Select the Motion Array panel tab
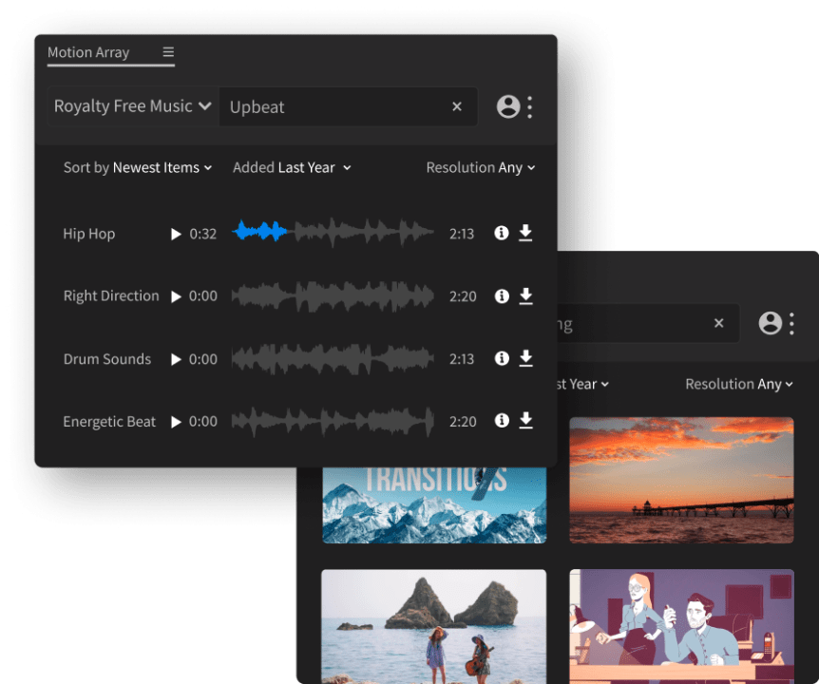 click(x=87, y=53)
